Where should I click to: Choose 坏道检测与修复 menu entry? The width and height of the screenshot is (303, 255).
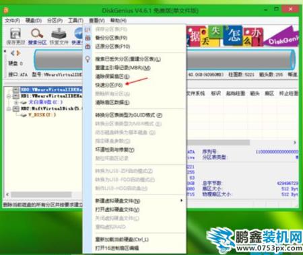[114, 149]
